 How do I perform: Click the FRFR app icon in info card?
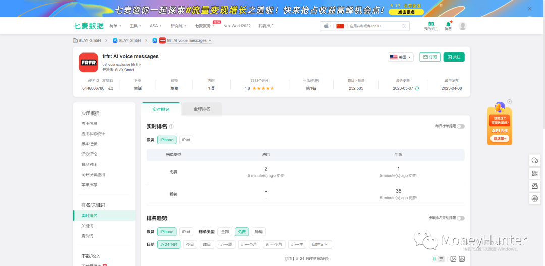[88, 62]
